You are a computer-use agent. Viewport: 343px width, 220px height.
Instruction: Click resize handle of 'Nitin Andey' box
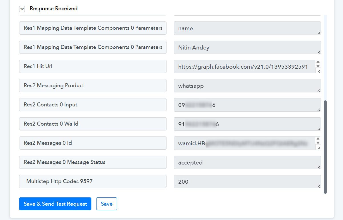(319, 52)
